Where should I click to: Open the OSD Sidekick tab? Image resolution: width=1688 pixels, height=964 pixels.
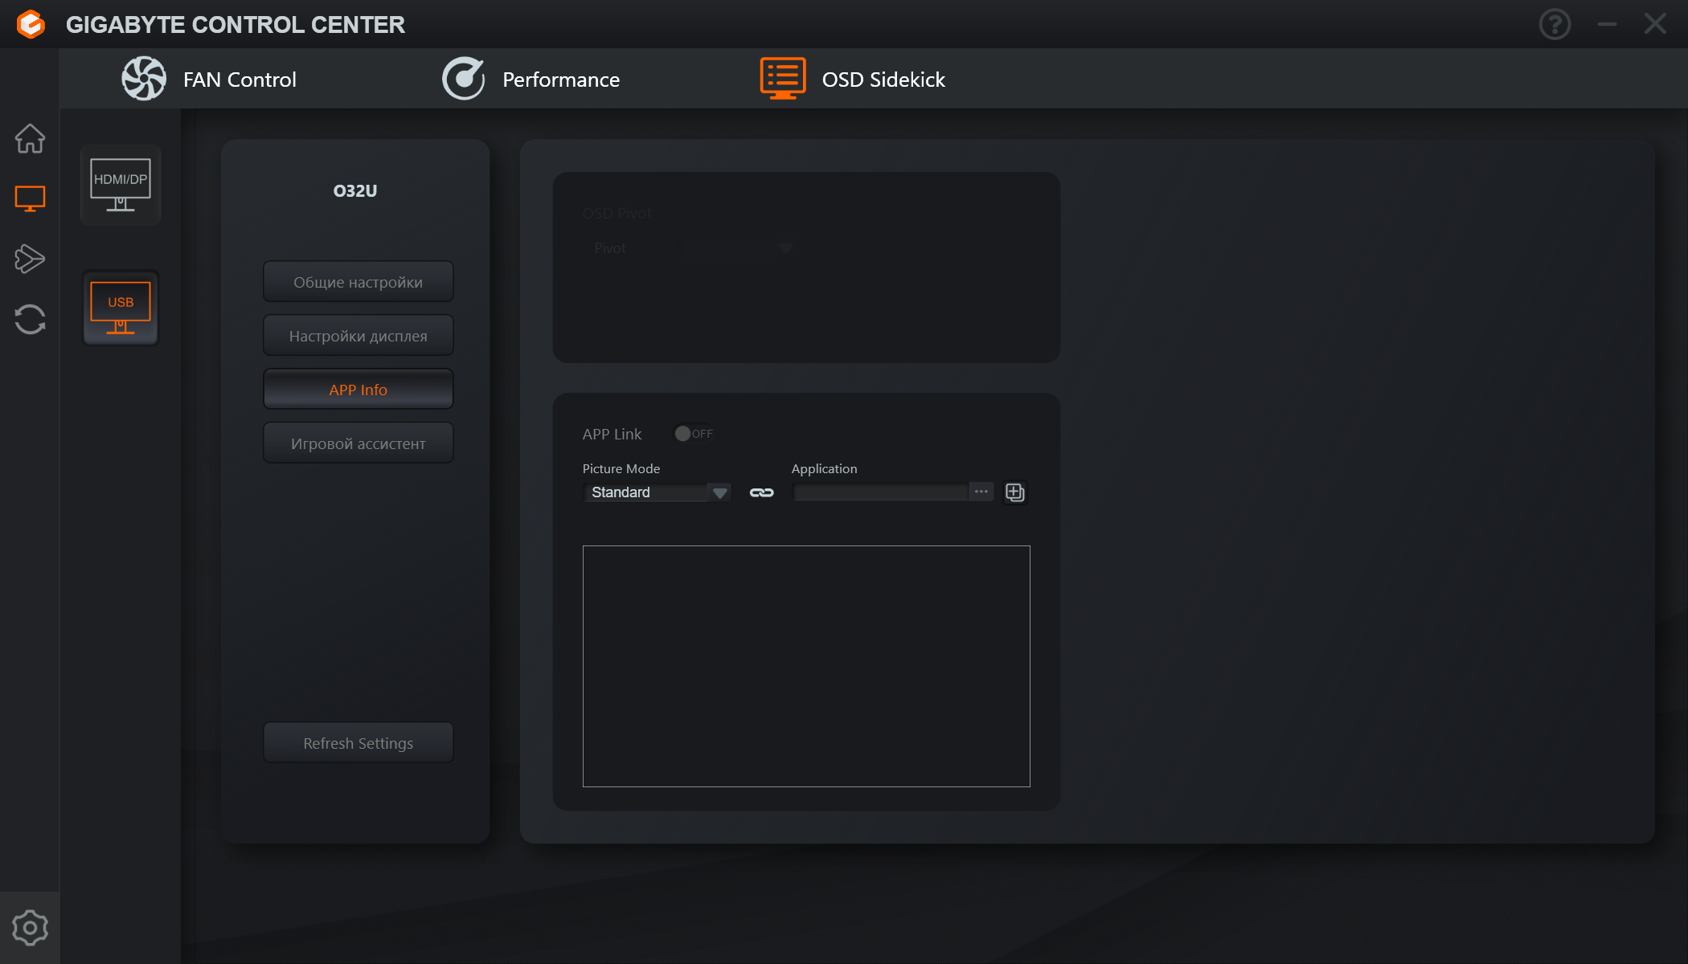click(852, 79)
